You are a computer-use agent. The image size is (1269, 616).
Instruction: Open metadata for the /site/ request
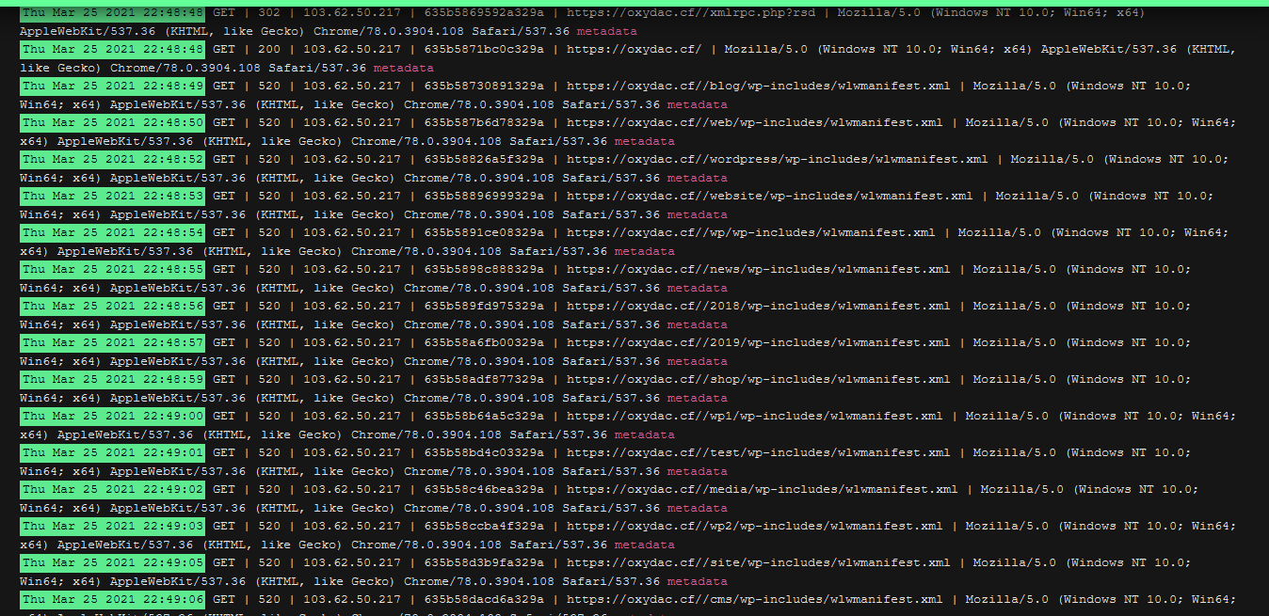697,581
